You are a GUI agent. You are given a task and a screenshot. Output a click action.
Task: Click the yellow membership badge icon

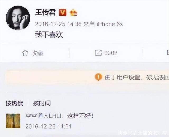pos(73,12)
